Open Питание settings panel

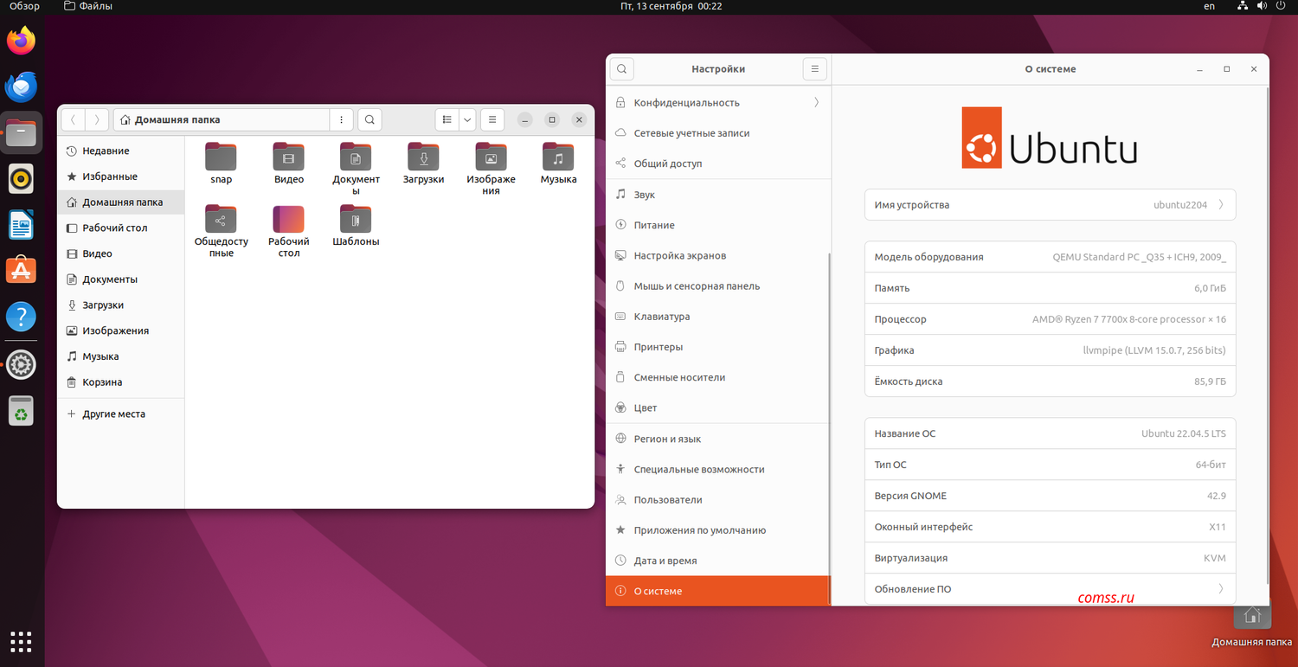(x=718, y=225)
